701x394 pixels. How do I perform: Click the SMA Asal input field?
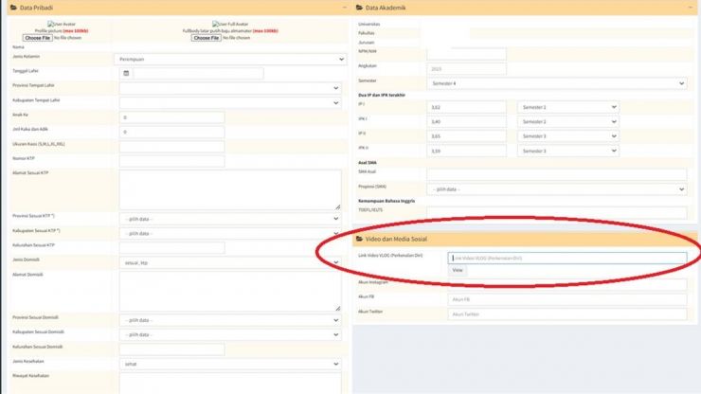pyautogui.click(x=557, y=174)
